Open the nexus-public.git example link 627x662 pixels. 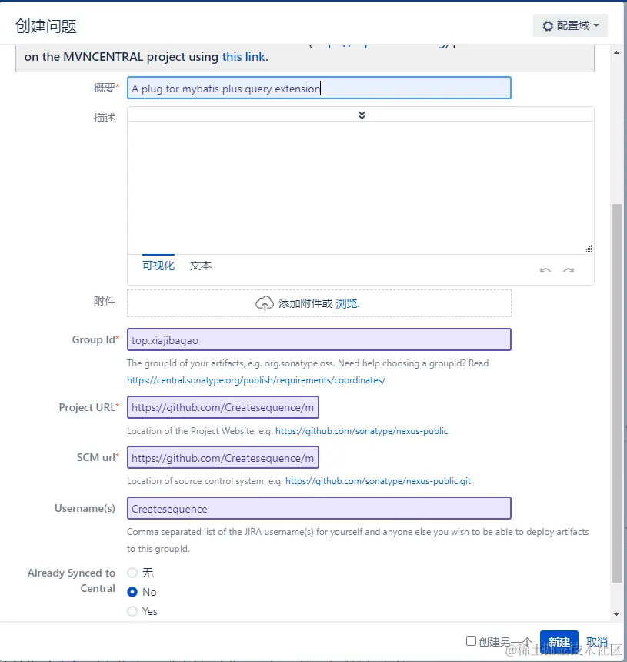(378, 481)
